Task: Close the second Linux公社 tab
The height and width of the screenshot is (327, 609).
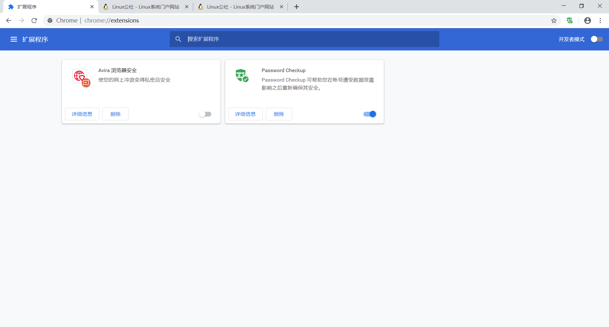Action: pyautogui.click(x=281, y=7)
